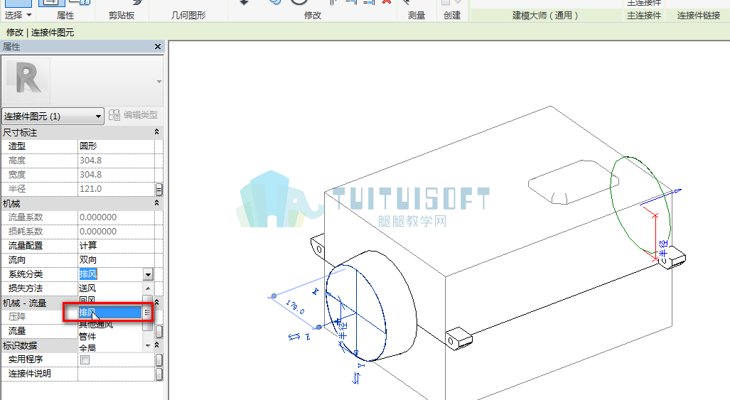Click the dropdown list scroll-down arrow
Screen dimensions: 730x400
pyautogui.click(x=148, y=345)
